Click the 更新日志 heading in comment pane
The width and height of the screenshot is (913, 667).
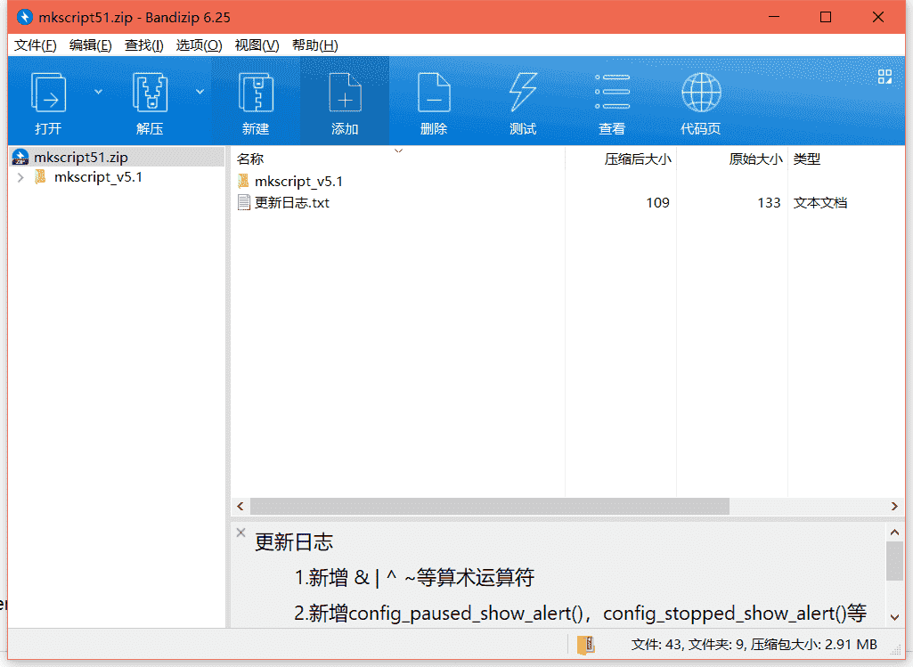tap(294, 541)
